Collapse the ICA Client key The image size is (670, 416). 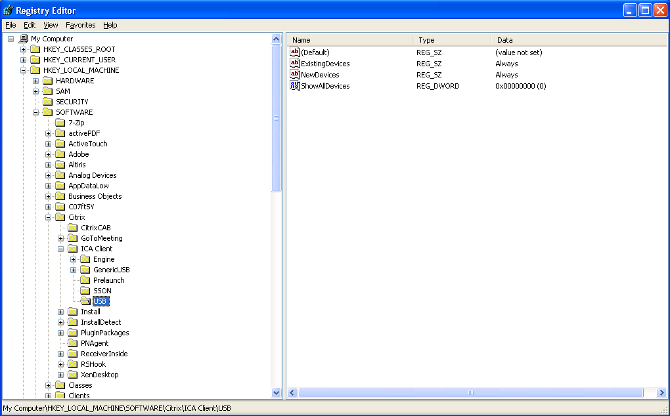pos(61,249)
